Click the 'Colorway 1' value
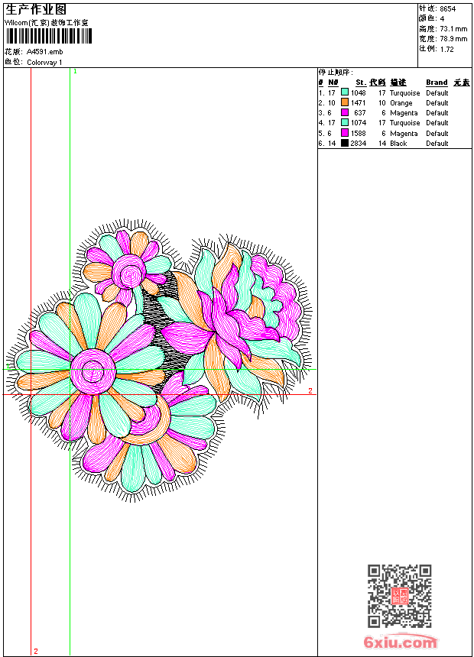The height and width of the screenshot is (657, 474). coord(44,63)
